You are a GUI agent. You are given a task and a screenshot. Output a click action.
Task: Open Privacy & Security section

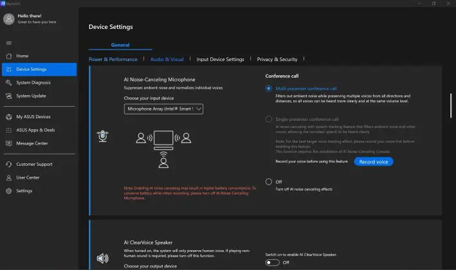(x=277, y=59)
